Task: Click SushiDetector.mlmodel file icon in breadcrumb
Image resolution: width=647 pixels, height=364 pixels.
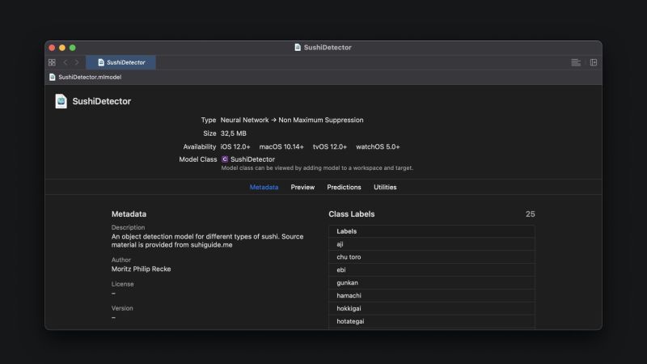Action: 53,77
